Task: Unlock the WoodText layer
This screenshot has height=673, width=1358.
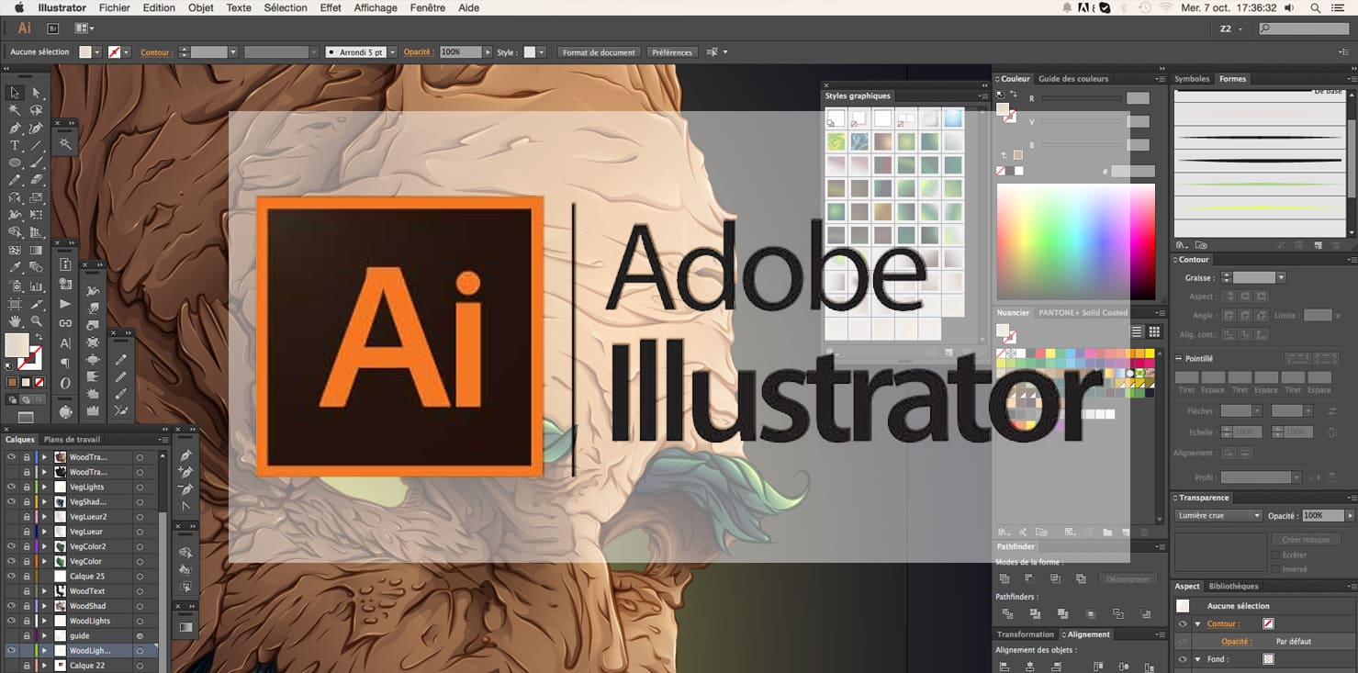Action: tap(27, 591)
